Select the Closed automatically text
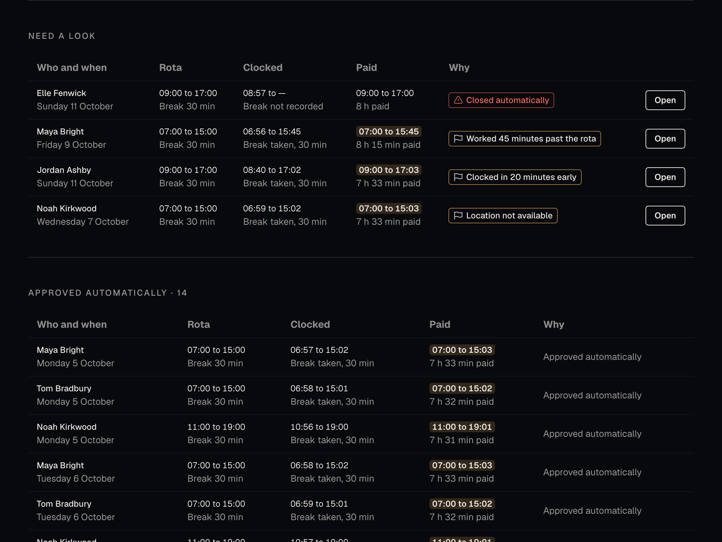The height and width of the screenshot is (542, 722). click(507, 100)
